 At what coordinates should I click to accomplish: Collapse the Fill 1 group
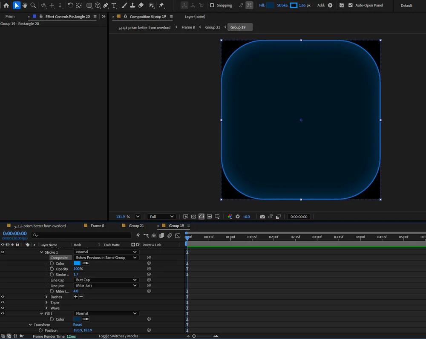click(x=42, y=313)
